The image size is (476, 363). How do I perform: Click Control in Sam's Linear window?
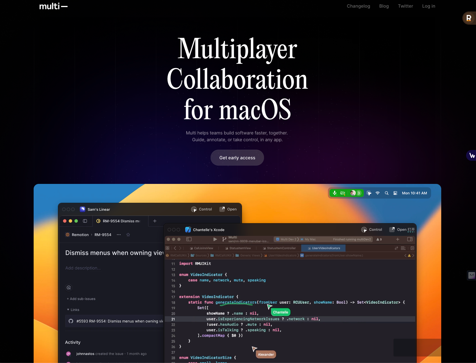(202, 209)
